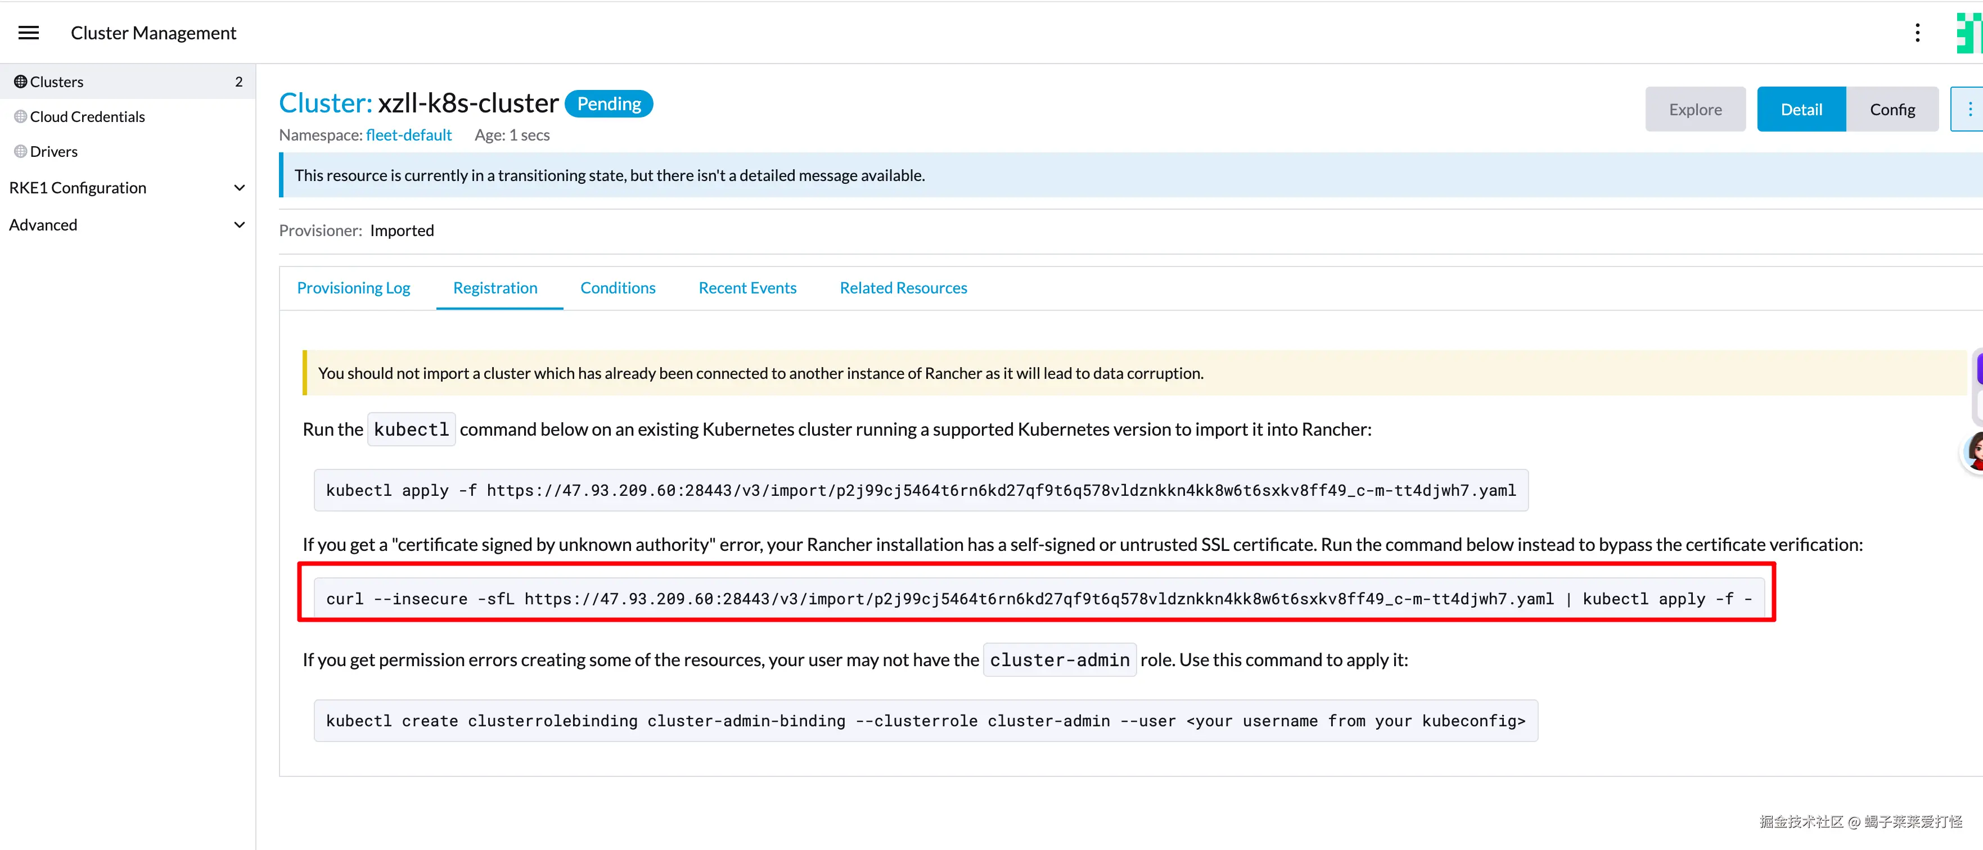
Task: Click the Cloud Credentials sidebar icon
Action: 20,116
